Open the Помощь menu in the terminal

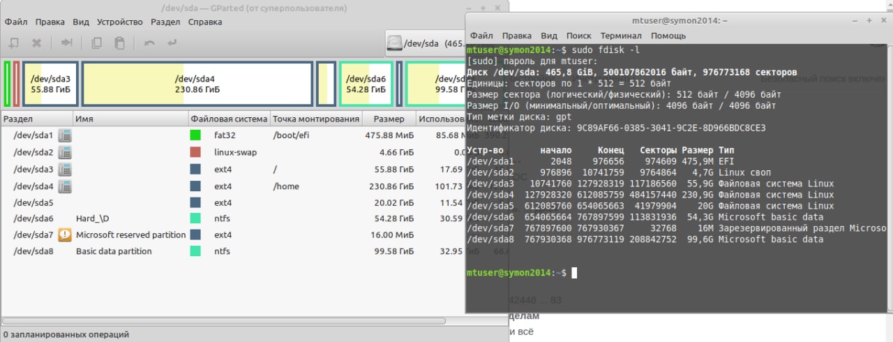tap(668, 36)
